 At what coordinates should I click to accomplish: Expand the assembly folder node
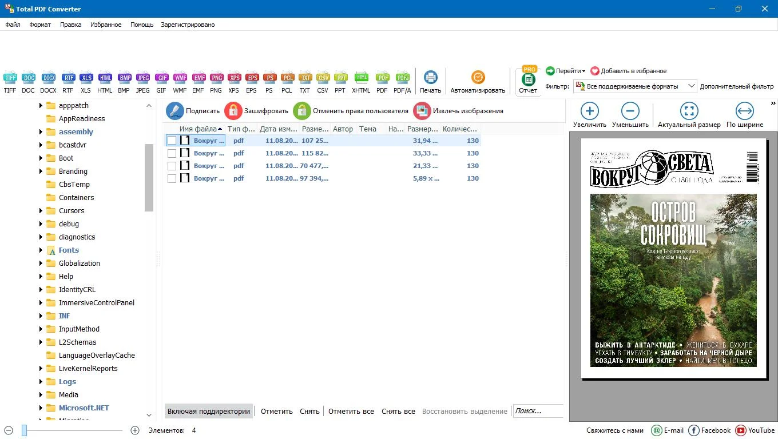(x=41, y=132)
